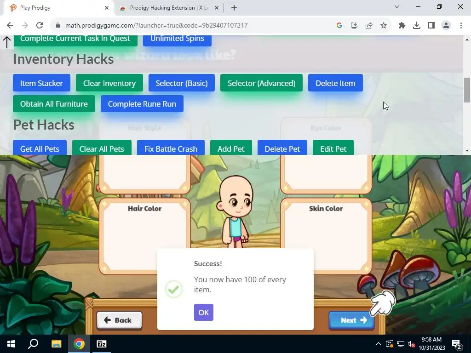The width and height of the screenshot is (471, 353).
Task: Open Chrome downloads icon
Action: 417,26
